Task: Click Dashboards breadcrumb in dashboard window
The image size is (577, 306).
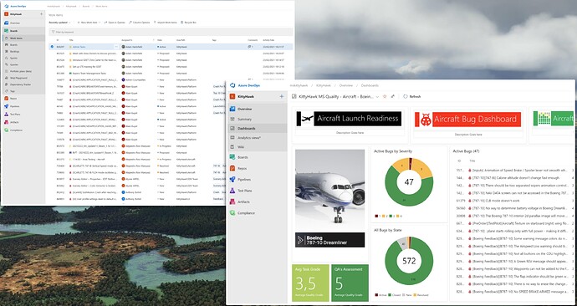Action: pyautogui.click(x=370, y=85)
